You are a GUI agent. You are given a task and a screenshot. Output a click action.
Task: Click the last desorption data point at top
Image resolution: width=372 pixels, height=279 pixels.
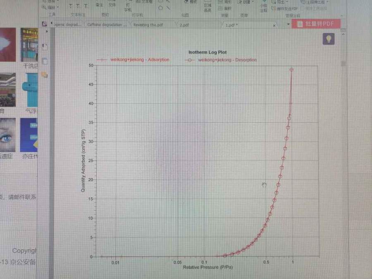pyautogui.click(x=291, y=70)
